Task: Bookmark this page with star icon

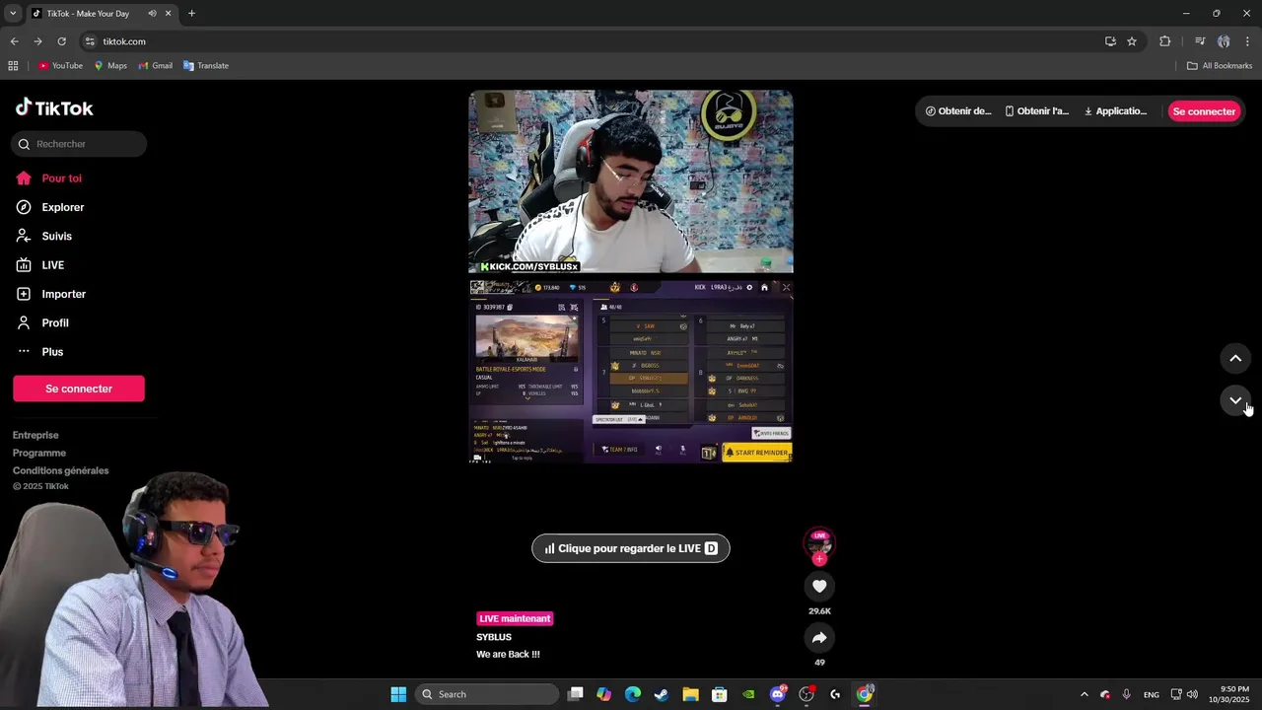Action: (1132, 41)
